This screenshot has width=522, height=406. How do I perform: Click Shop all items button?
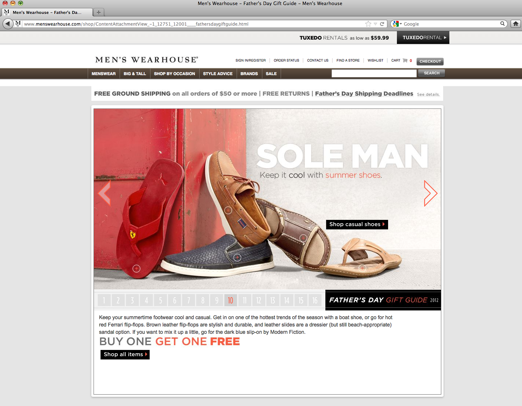[x=125, y=354]
